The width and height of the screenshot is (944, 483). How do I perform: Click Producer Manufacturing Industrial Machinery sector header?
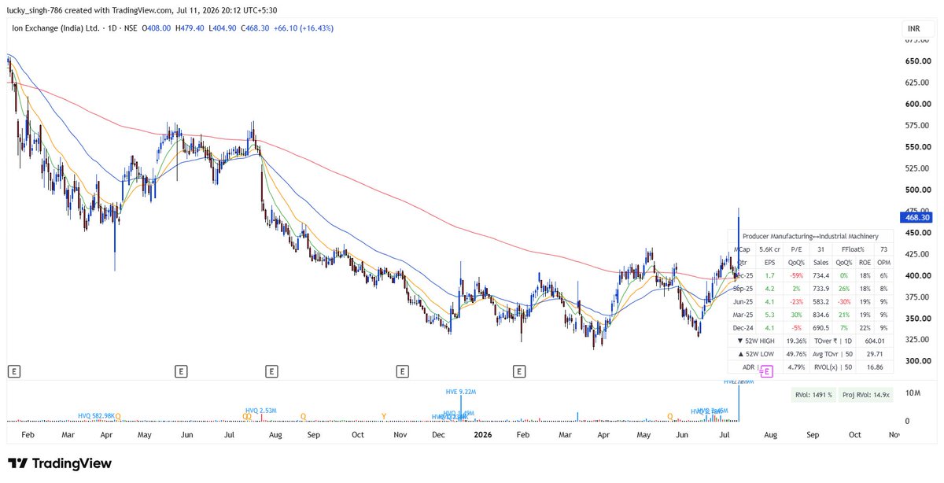click(x=810, y=235)
